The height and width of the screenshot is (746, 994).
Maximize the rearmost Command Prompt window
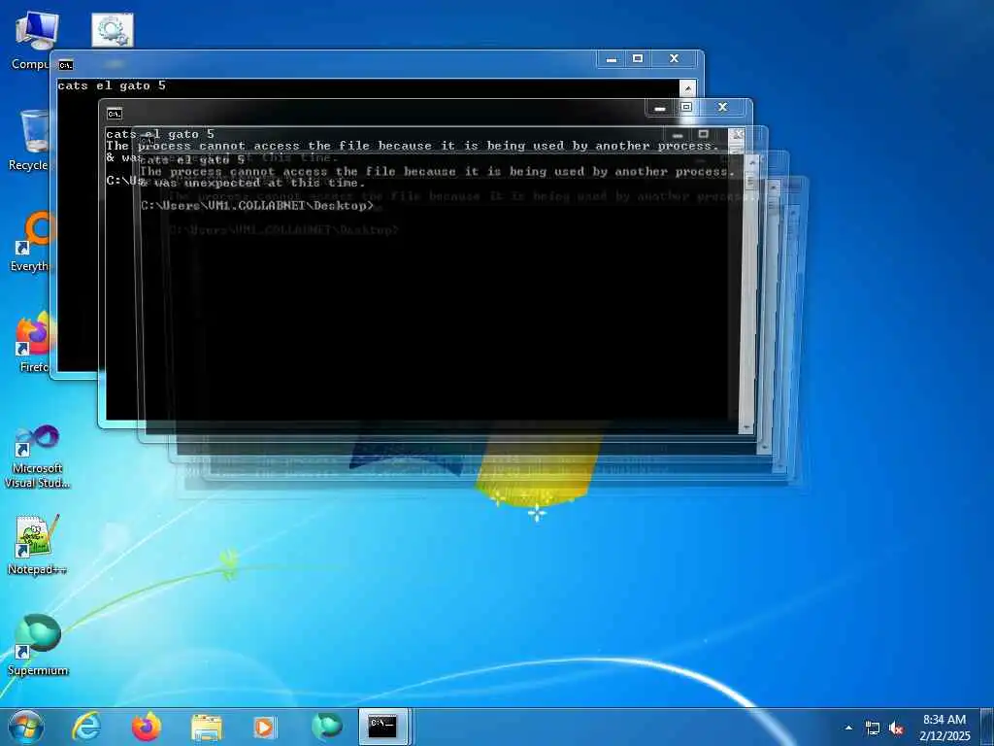click(x=638, y=59)
